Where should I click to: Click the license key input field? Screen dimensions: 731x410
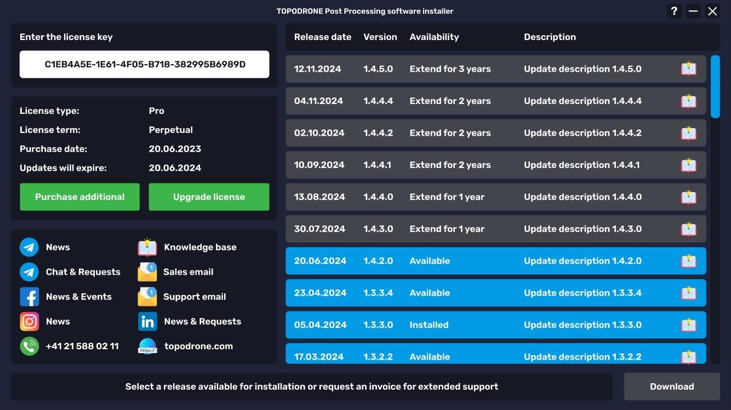click(x=145, y=65)
